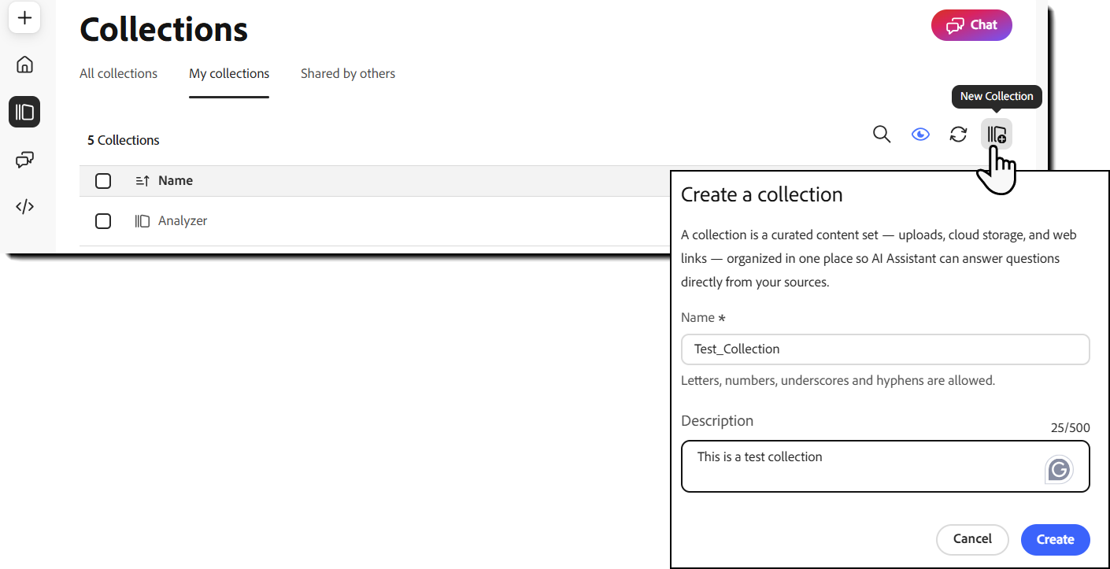Open the Collections sidebar icon
Image resolution: width=1110 pixels, height=569 pixels.
(x=24, y=112)
